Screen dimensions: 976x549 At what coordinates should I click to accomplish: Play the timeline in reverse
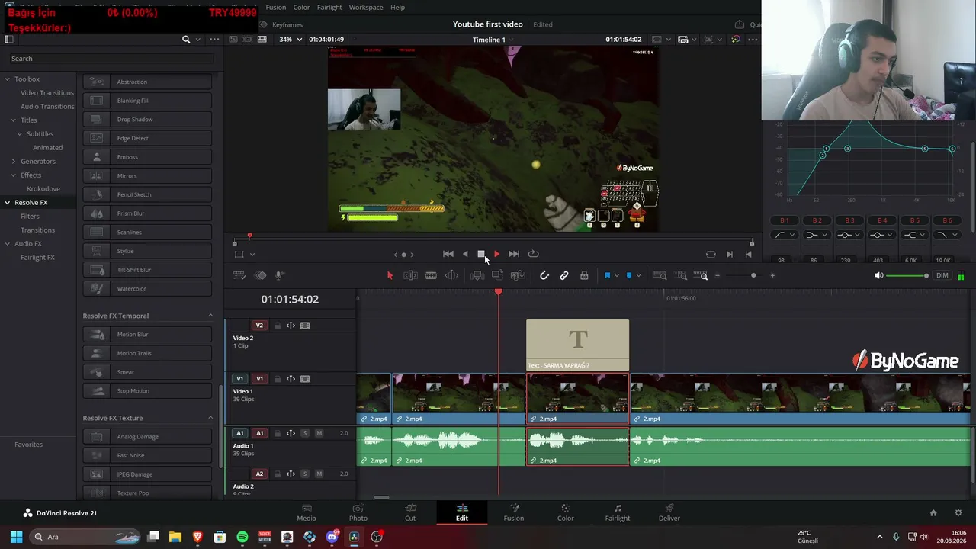465,254
